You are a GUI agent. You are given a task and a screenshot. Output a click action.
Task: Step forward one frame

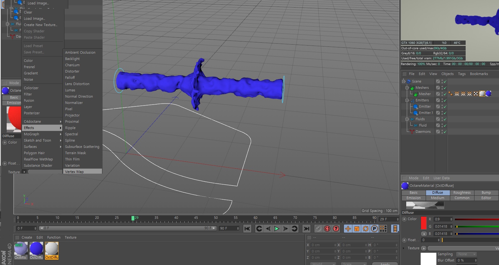point(285,229)
